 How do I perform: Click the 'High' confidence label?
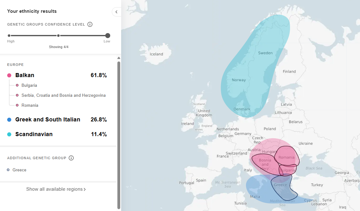pyautogui.click(x=11, y=41)
